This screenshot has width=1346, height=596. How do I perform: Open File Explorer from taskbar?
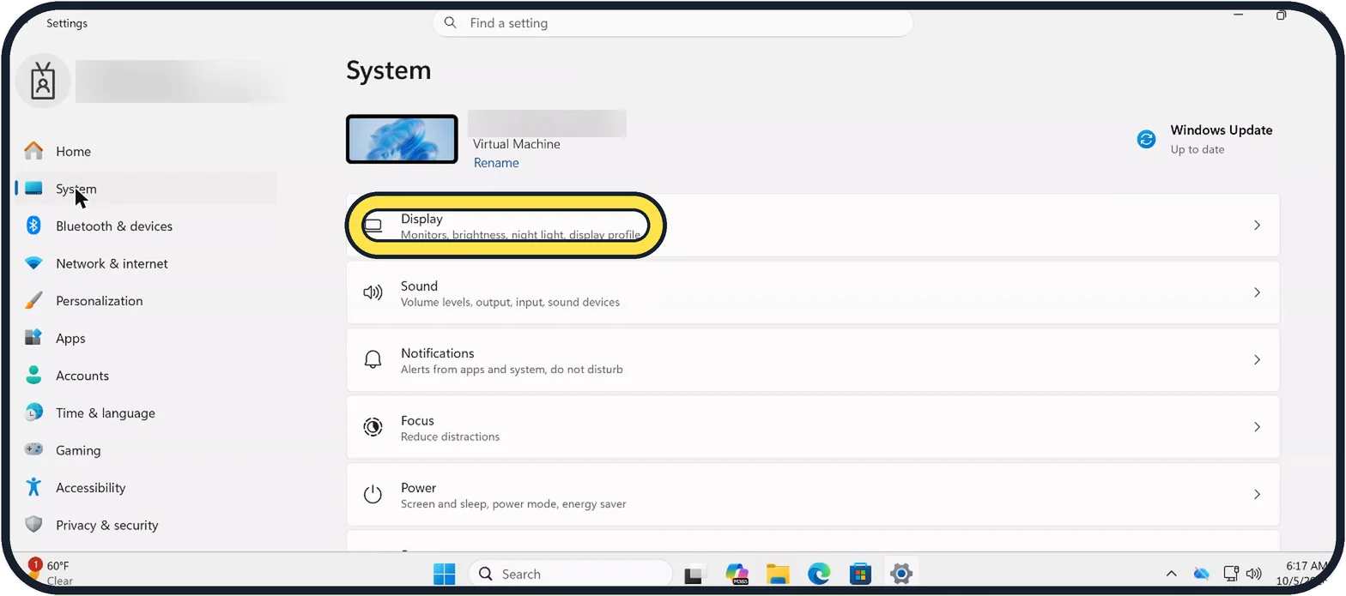click(778, 574)
